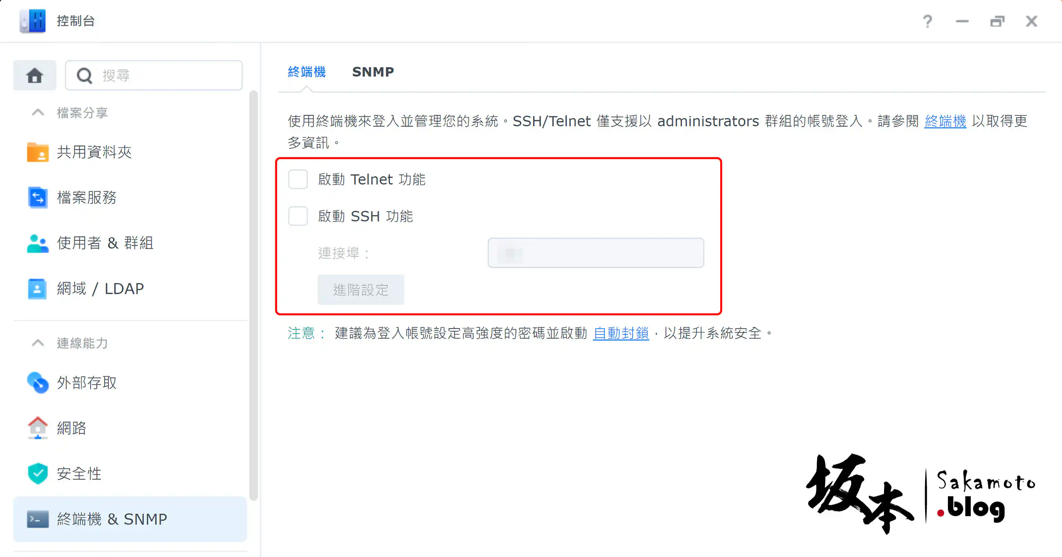Open the 網路 network icon
Viewport: 1062px width, 557px height.
(x=37, y=428)
